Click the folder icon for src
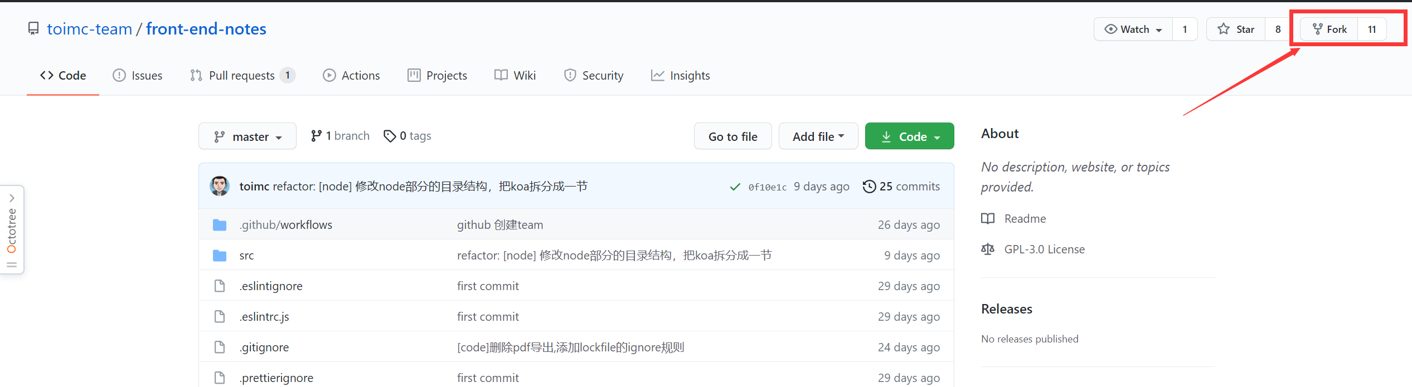Screen dimensions: 1412x387 tap(220, 256)
